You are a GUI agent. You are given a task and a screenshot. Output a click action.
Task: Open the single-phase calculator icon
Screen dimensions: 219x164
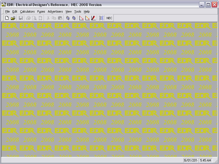click(68, 18)
